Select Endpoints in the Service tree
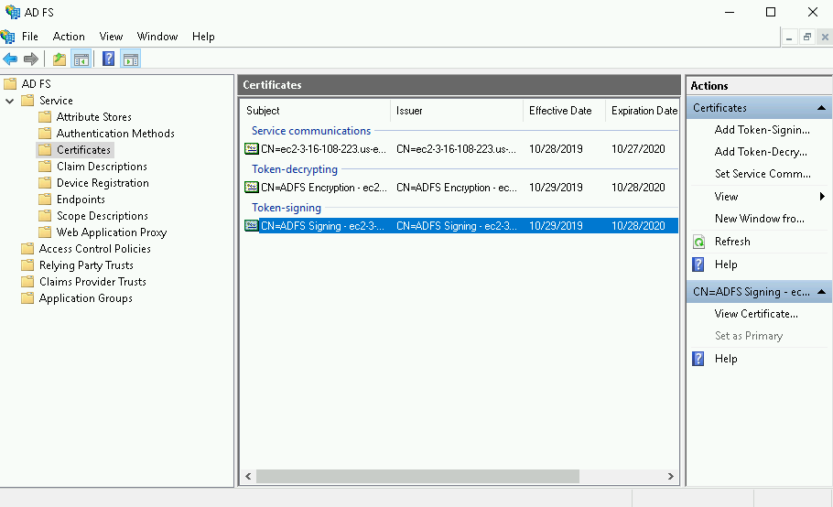This screenshot has height=507, width=833. pos(81,200)
